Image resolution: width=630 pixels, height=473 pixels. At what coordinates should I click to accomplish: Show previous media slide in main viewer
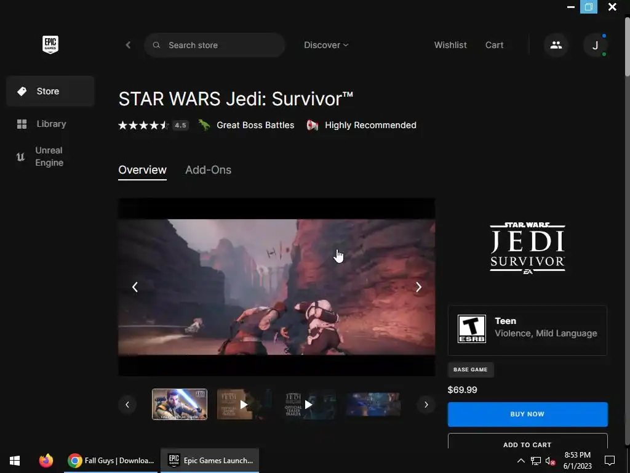coord(135,287)
